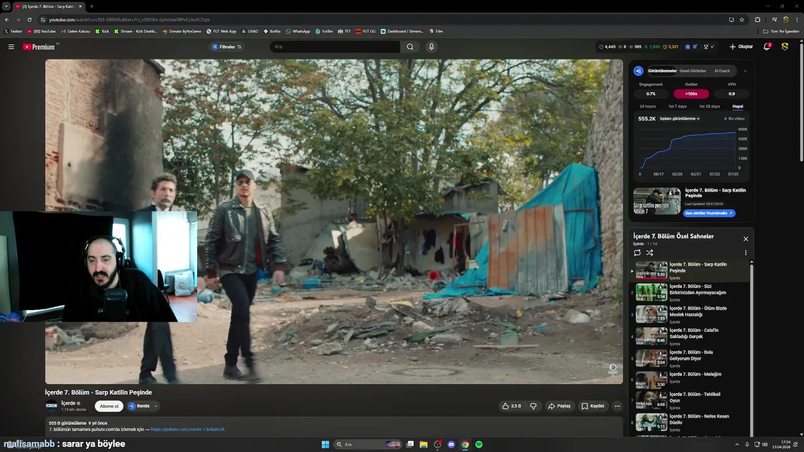Select the Hepsi range tab
The image size is (804, 452).
pyautogui.click(x=737, y=106)
